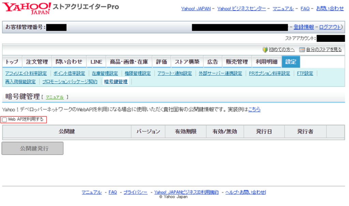Click the ログアウト link
The image size is (349, 206).
point(330,27)
